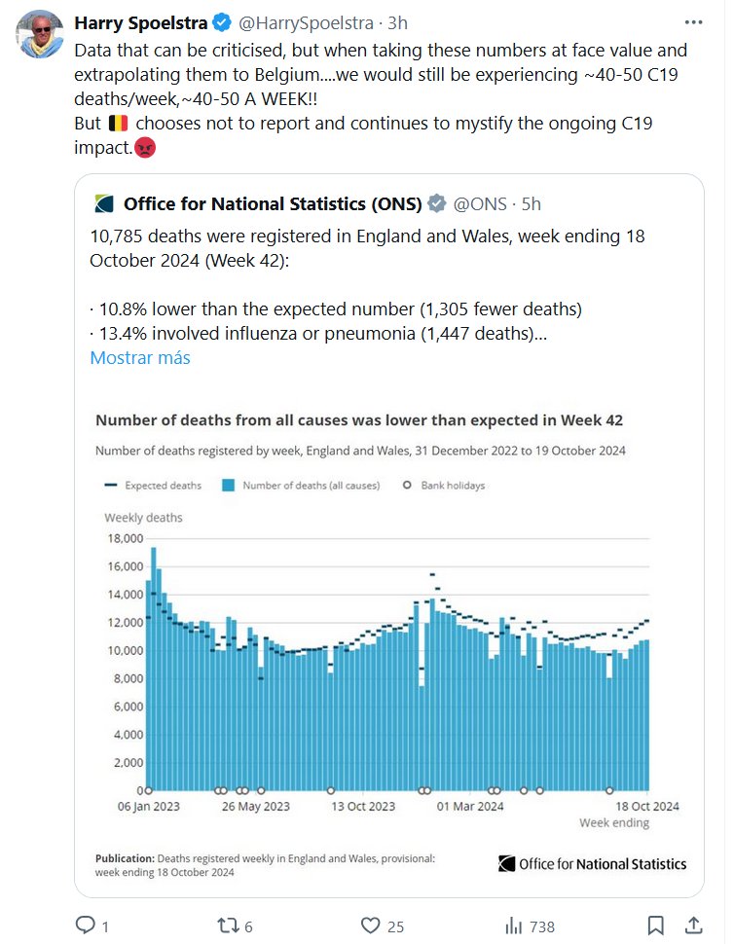Click the Office for National Statistics name
This screenshot has width=734, height=944.
click(273, 203)
